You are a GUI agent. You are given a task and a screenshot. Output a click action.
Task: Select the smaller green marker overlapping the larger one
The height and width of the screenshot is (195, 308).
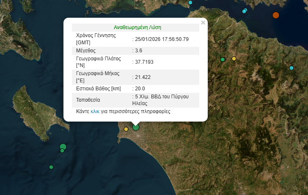(x=62, y=151)
